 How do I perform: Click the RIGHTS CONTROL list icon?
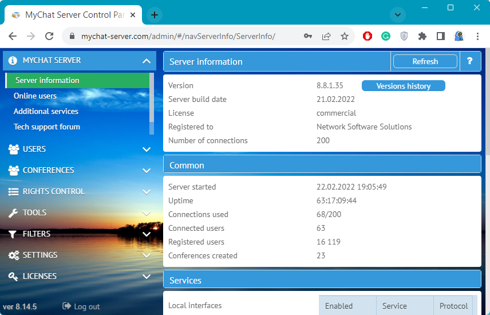coord(13,192)
